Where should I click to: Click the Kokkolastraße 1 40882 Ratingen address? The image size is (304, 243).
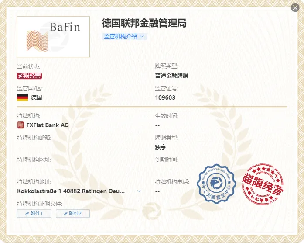click(x=71, y=191)
